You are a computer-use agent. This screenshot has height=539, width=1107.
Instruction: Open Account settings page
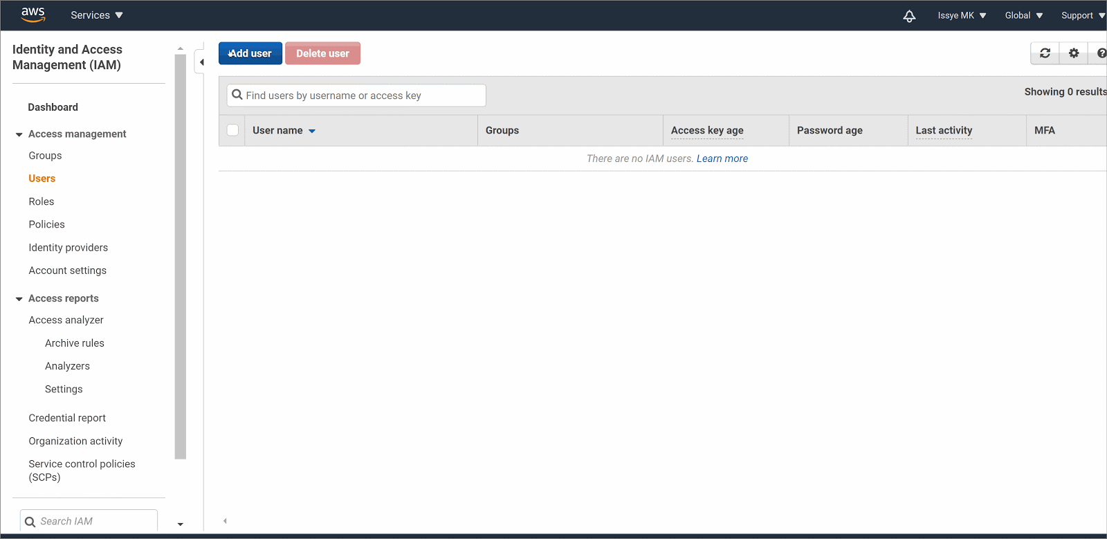pyautogui.click(x=67, y=271)
